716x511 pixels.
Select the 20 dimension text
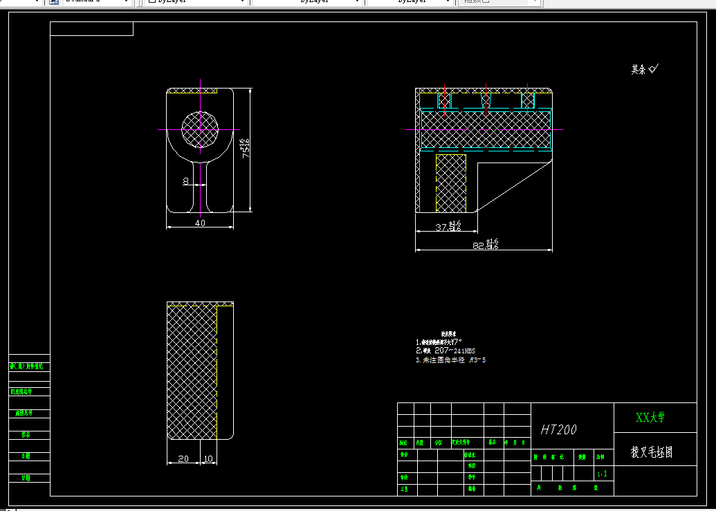(183, 458)
